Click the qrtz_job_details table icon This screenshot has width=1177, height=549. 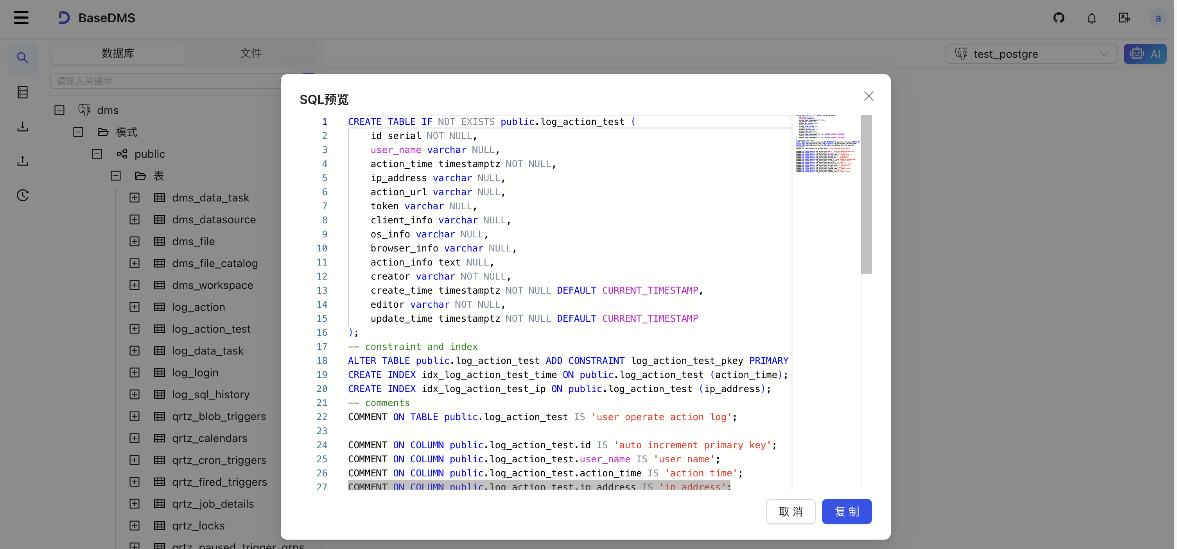pyautogui.click(x=160, y=504)
